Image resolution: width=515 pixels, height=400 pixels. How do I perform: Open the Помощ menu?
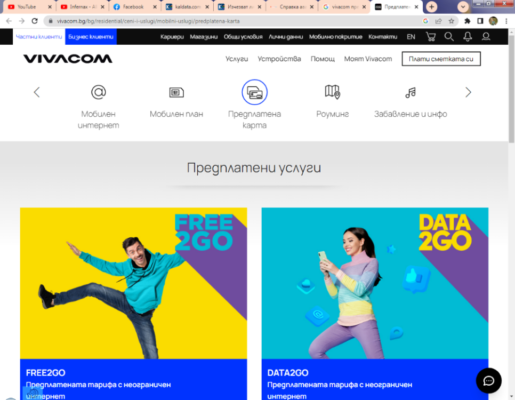[x=323, y=59]
